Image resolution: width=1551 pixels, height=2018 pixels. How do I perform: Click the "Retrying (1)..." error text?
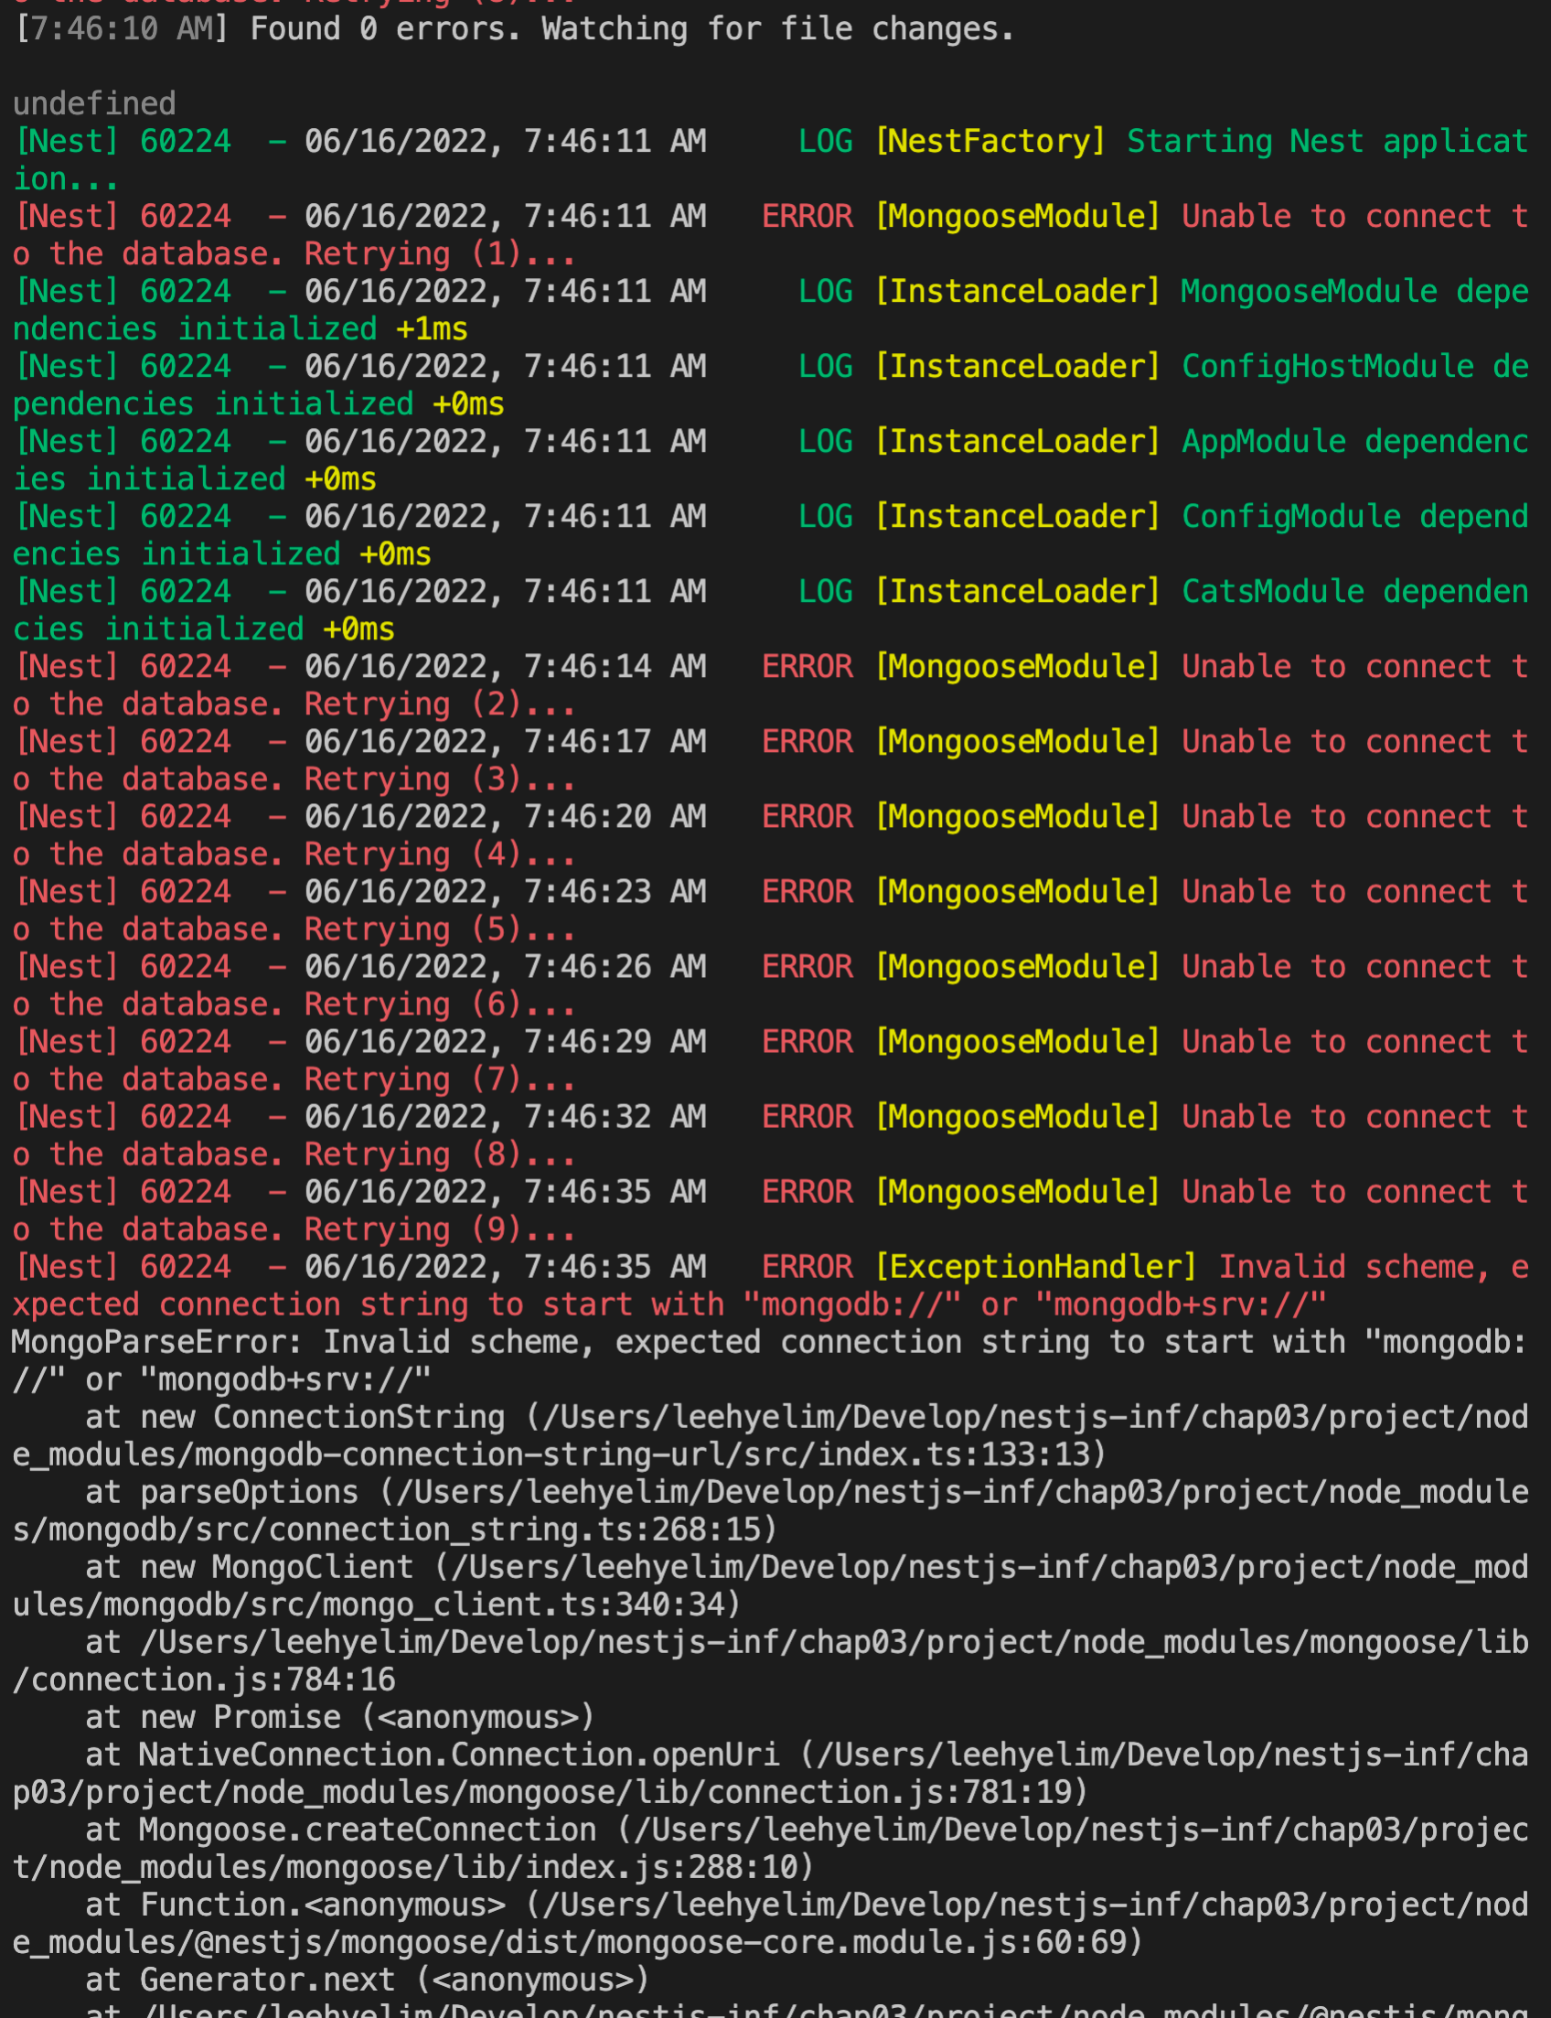[440, 254]
